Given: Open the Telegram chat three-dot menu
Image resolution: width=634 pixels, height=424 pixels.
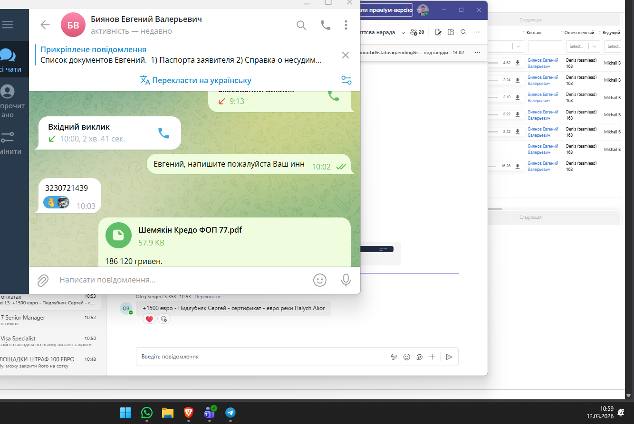Looking at the screenshot, I should tap(346, 25).
